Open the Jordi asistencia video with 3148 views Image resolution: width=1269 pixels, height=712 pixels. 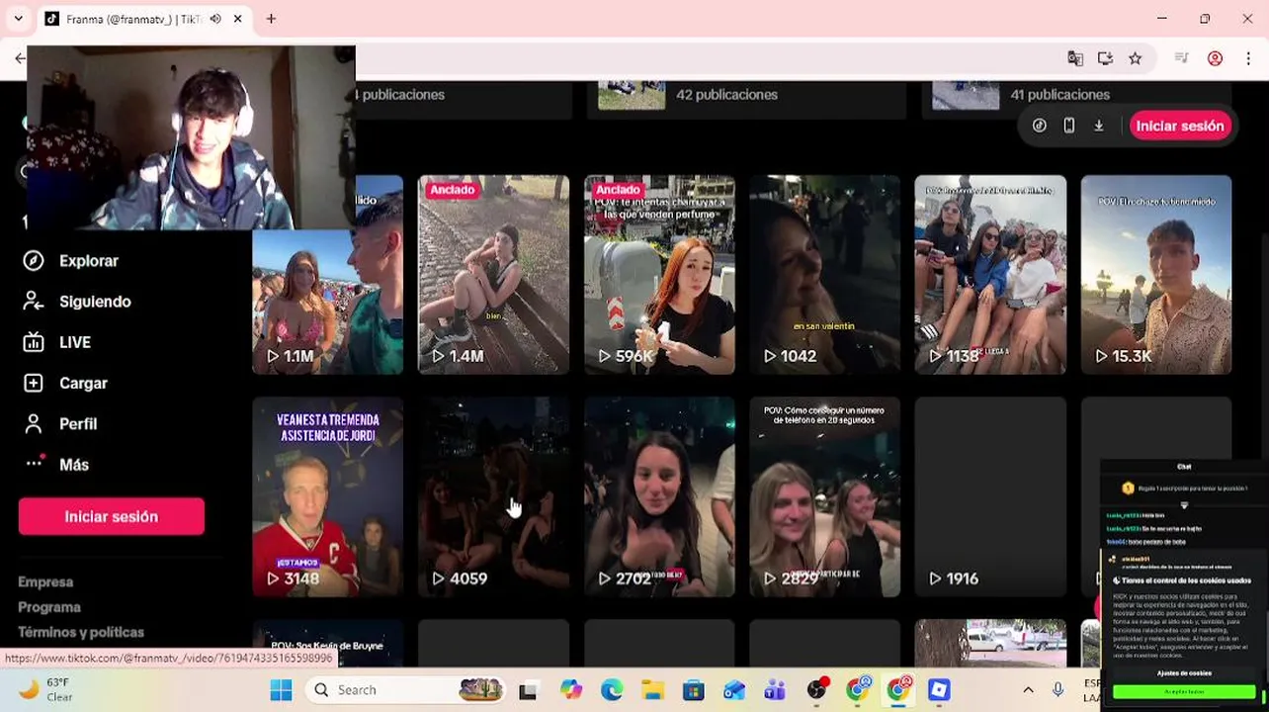[327, 497]
